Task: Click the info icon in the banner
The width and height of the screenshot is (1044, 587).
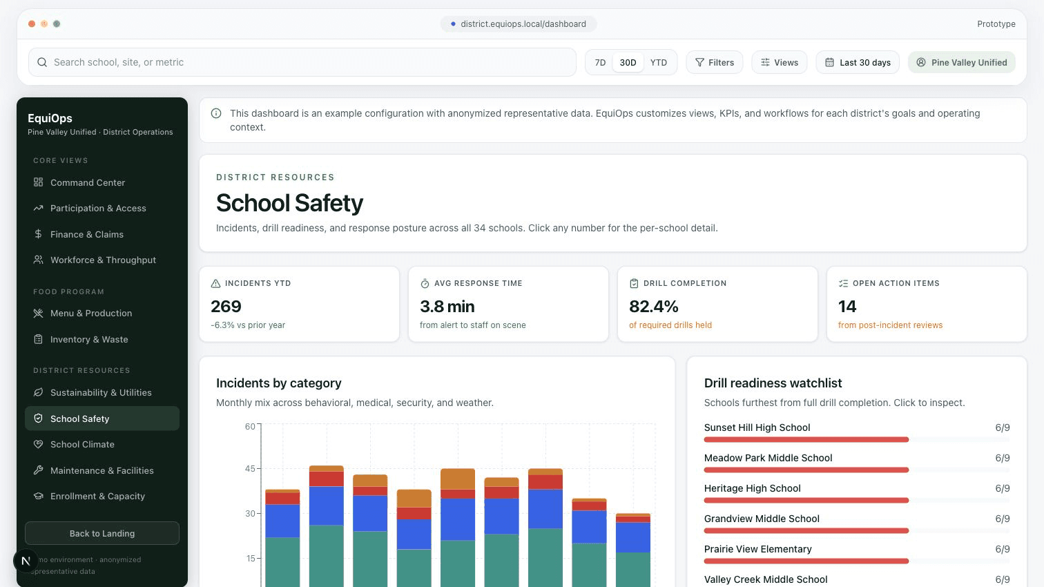Action: 216,113
